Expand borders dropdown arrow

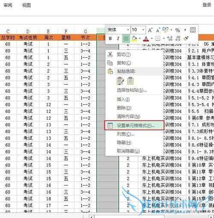tap(163, 38)
